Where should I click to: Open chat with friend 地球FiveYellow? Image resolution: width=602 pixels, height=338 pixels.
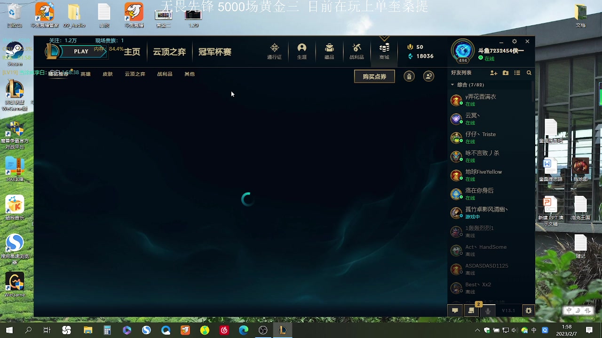(x=489, y=175)
